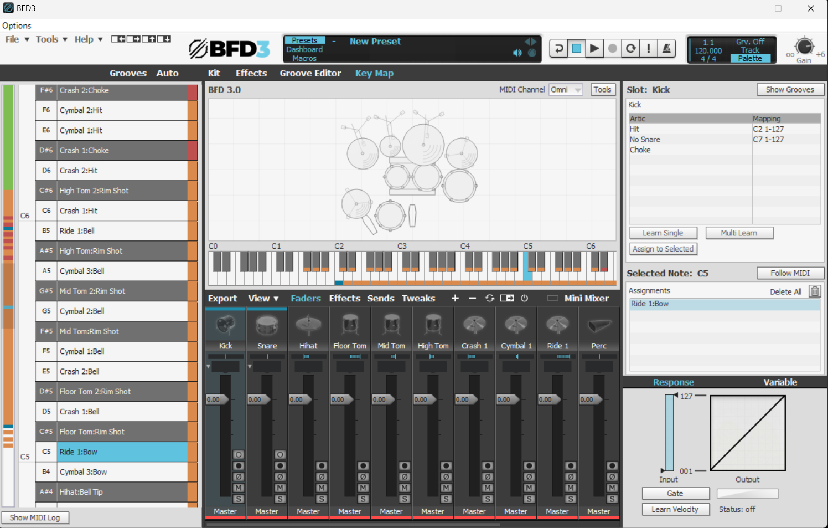This screenshot has width=828, height=528.
Task: Open the MIDI Channel Omni dropdown
Action: point(566,90)
